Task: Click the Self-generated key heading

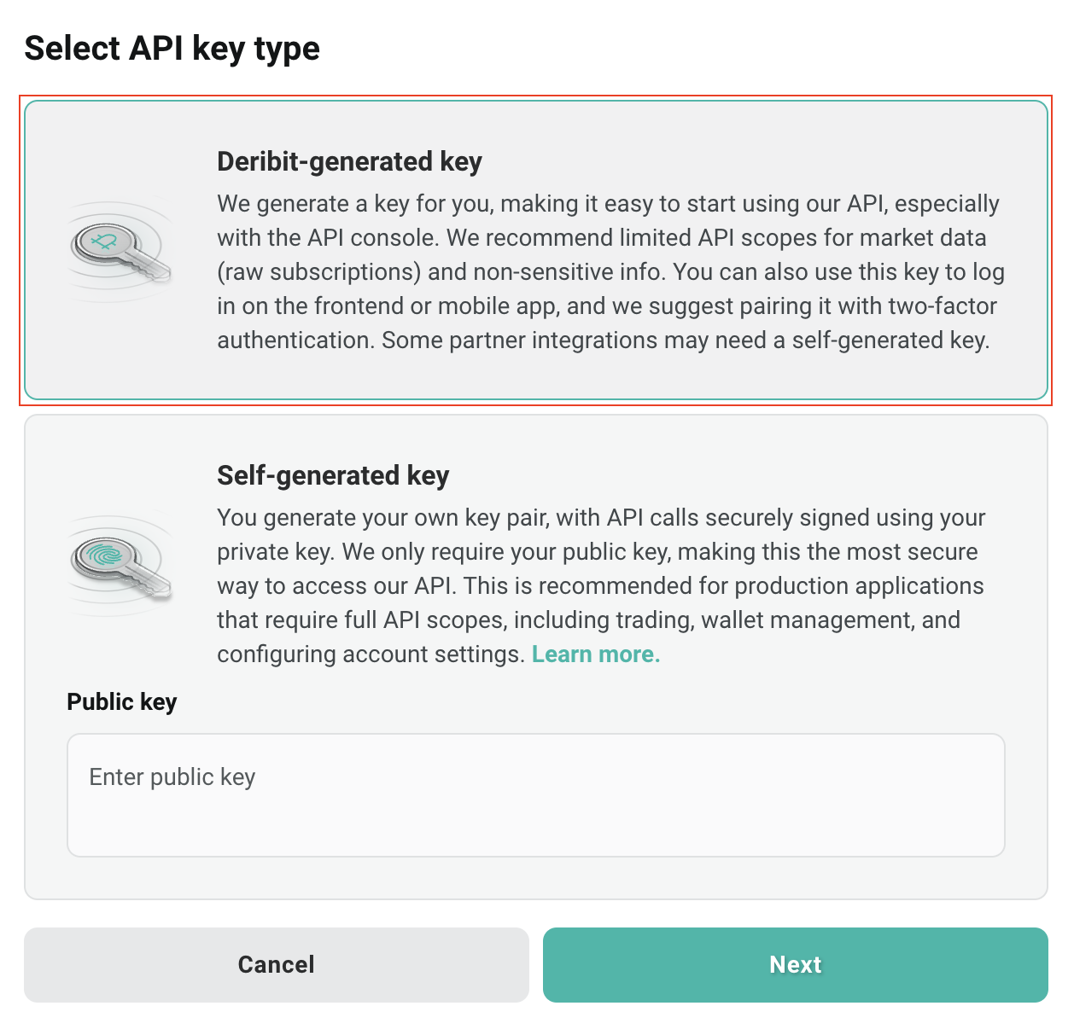Action: (333, 475)
